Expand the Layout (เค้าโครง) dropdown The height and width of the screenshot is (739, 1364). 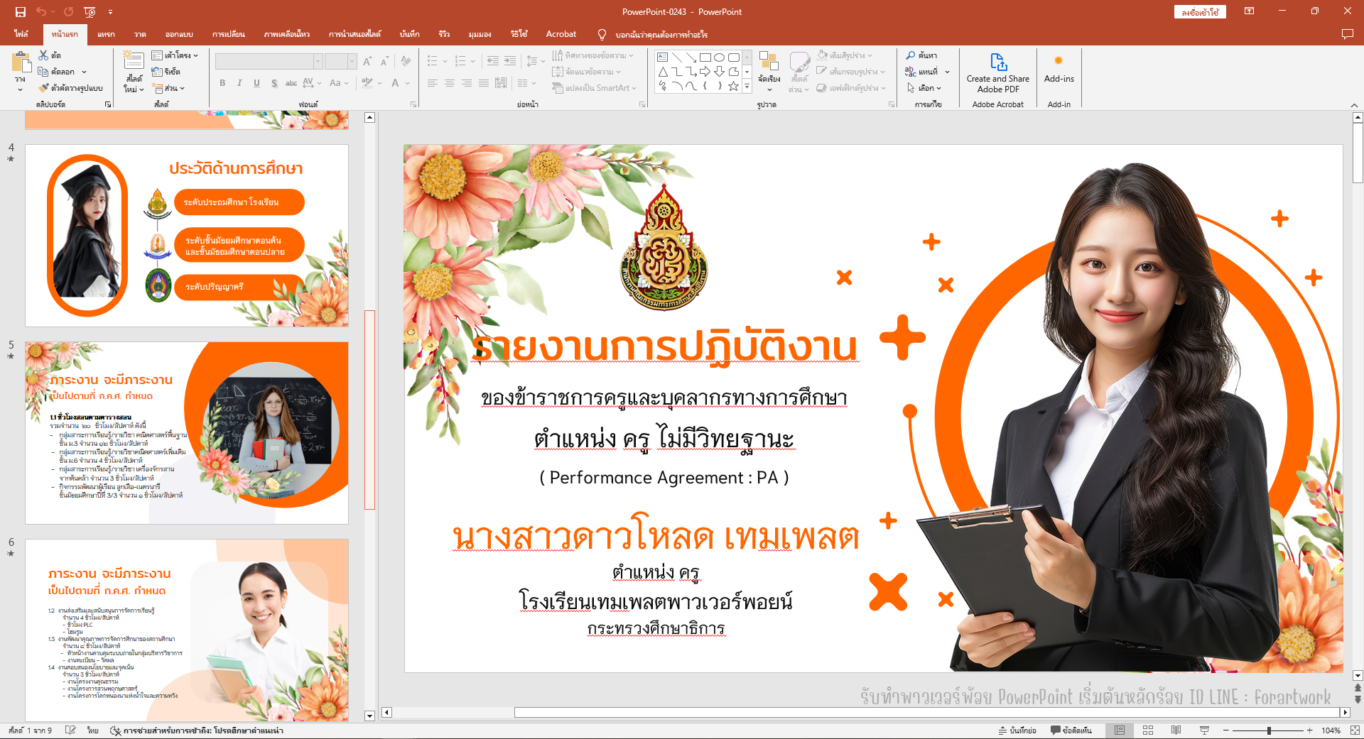click(175, 55)
